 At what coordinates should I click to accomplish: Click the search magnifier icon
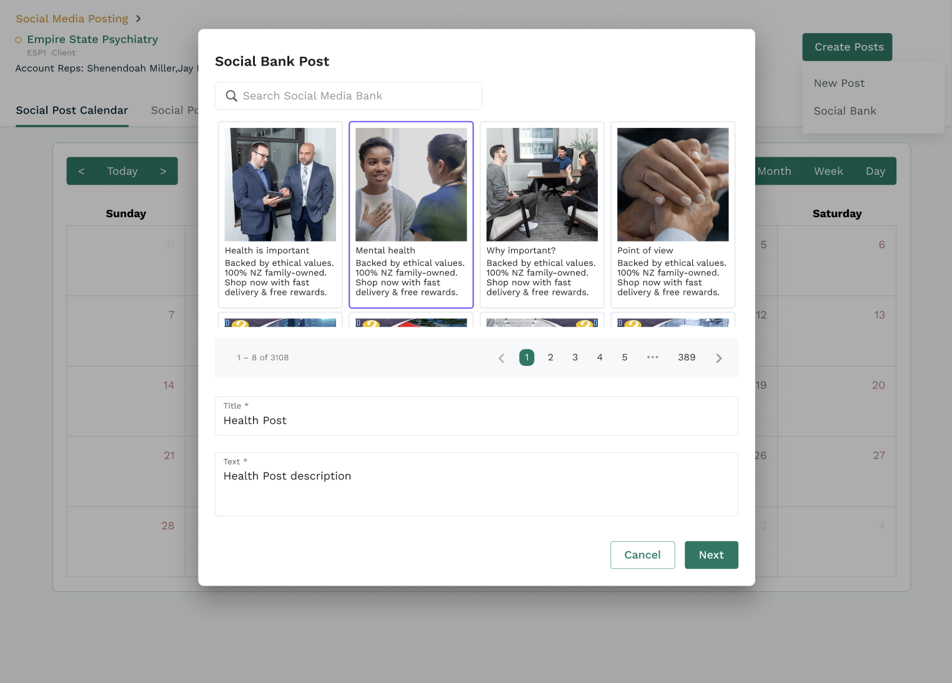click(x=231, y=96)
